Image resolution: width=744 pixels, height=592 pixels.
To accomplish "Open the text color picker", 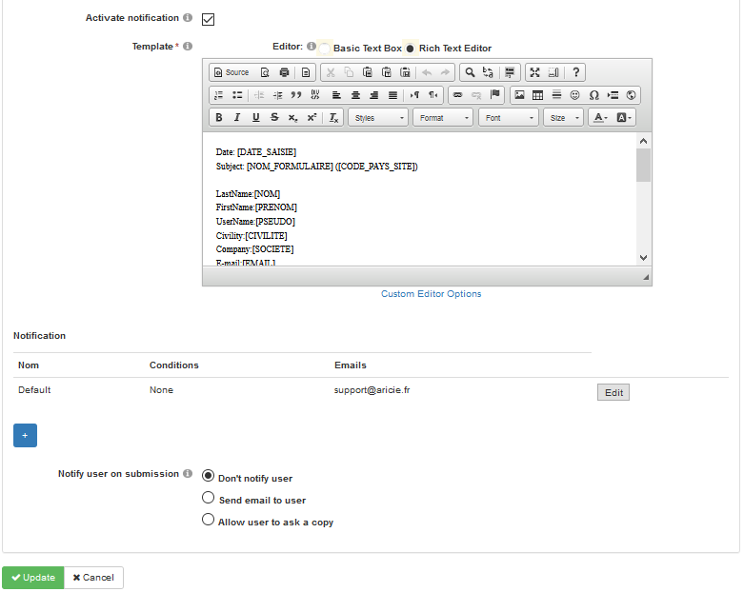I will tap(600, 118).
